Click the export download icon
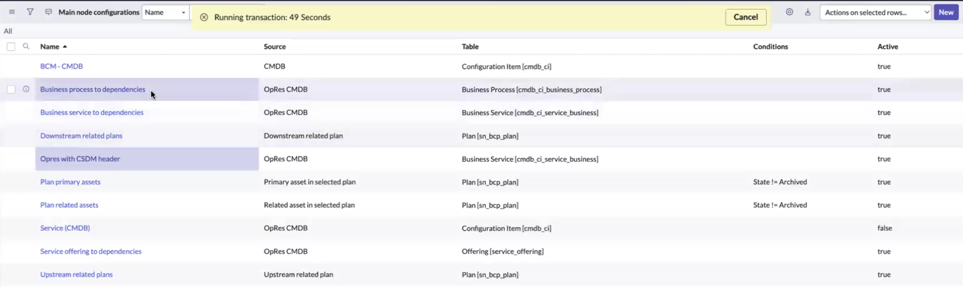 (x=808, y=12)
